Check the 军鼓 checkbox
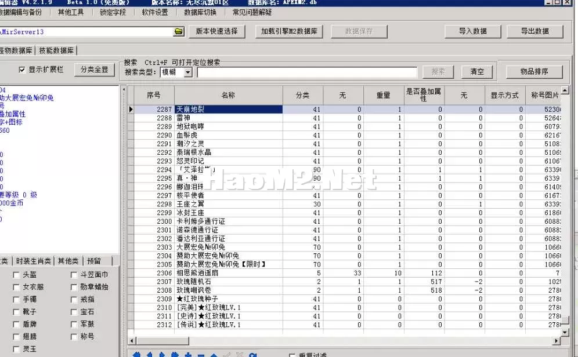The height and width of the screenshot is (357, 578). pyautogui.click(x=74, y=324)
